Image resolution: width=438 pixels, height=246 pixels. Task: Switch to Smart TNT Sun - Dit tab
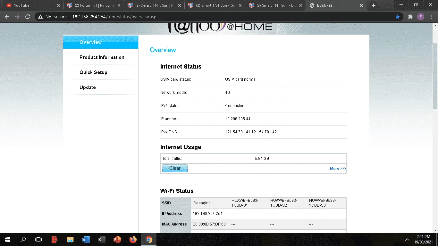[276, 5]
